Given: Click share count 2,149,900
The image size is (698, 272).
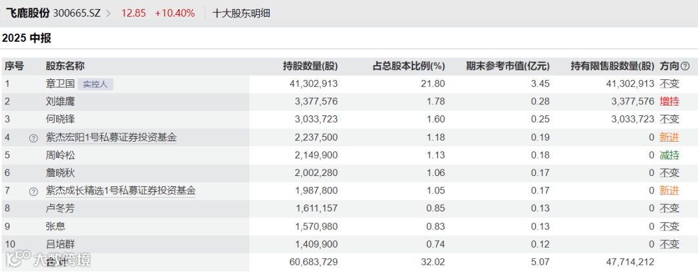Looking at the screenshot, I should 316,155.
